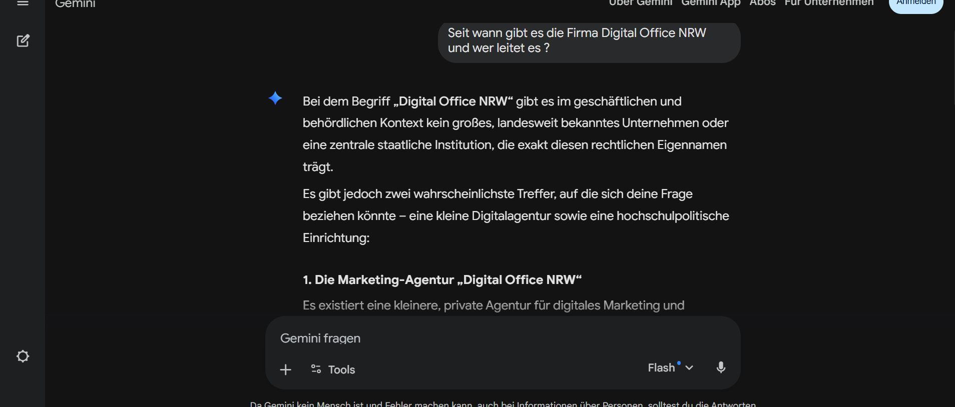Click the blue Gemini sparkle icon
Viewport: 955px width, 407px height.
[x=275, y=98]
